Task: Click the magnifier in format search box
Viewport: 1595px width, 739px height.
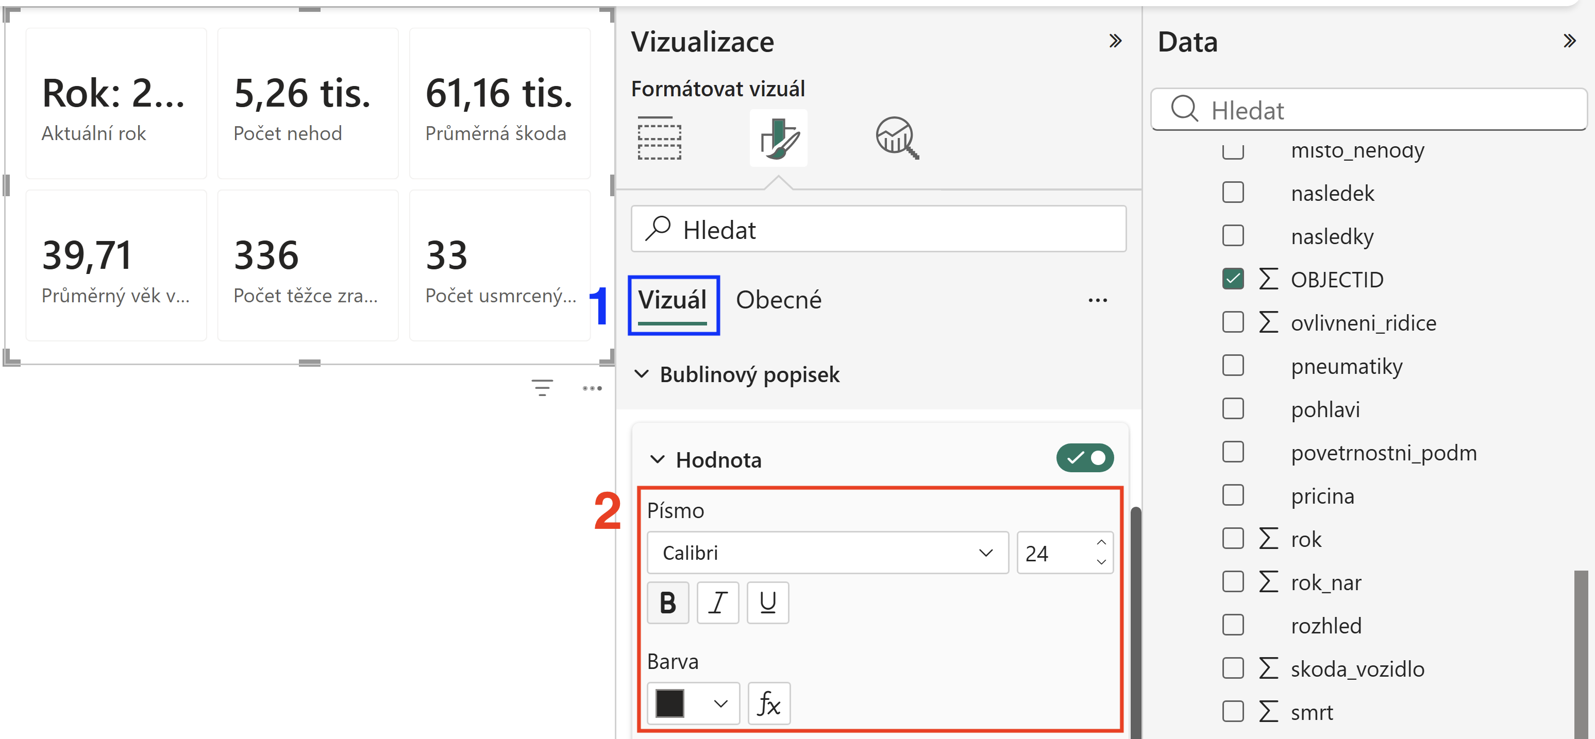Action: tap(658, 228)
